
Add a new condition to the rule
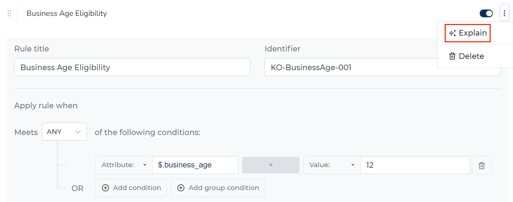131,188
